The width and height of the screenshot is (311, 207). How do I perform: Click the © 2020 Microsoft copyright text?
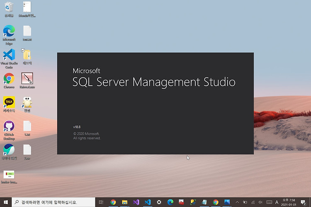[86, 134]
